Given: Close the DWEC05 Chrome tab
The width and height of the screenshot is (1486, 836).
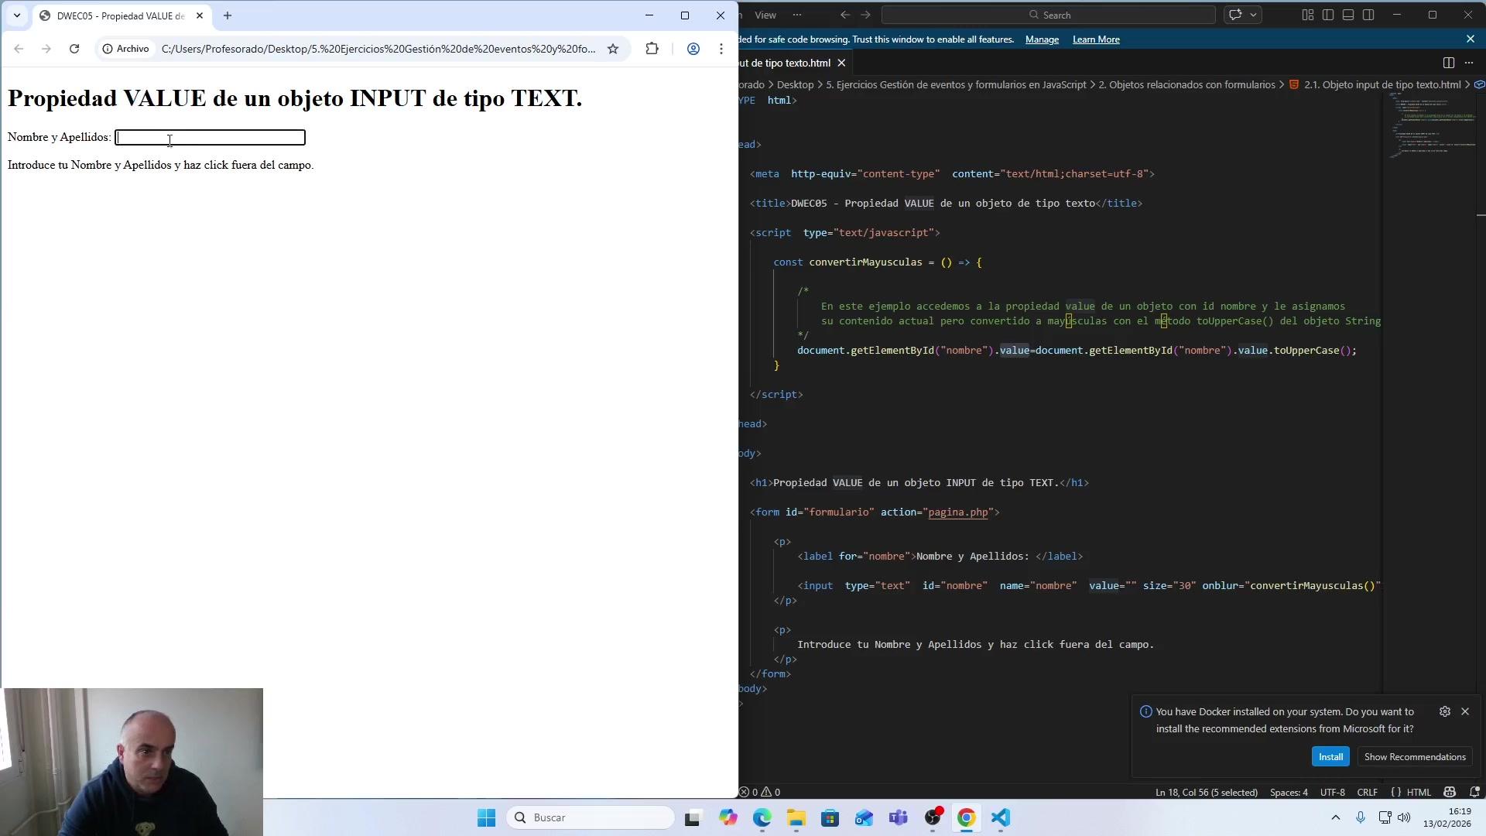Looking at the screenshot, I should tap(200, 15).
